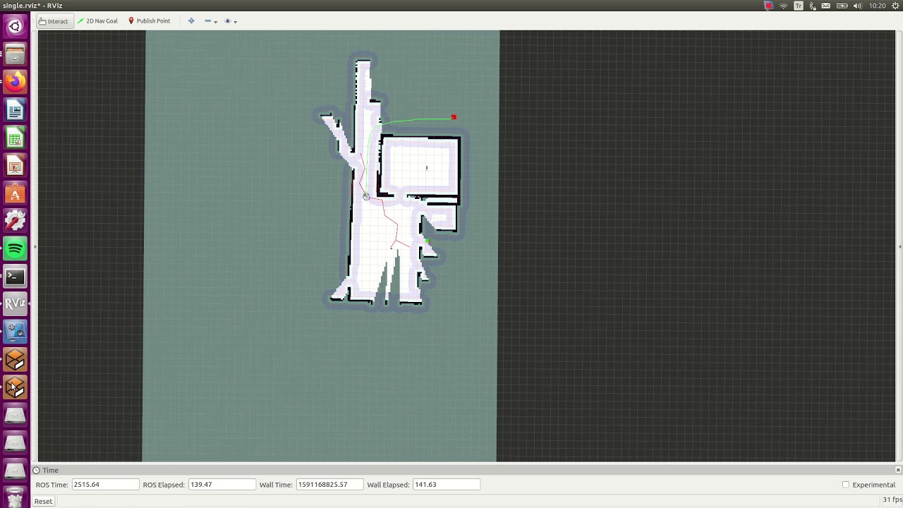
Task: Select the Interact tool
Action: point(54,21)
